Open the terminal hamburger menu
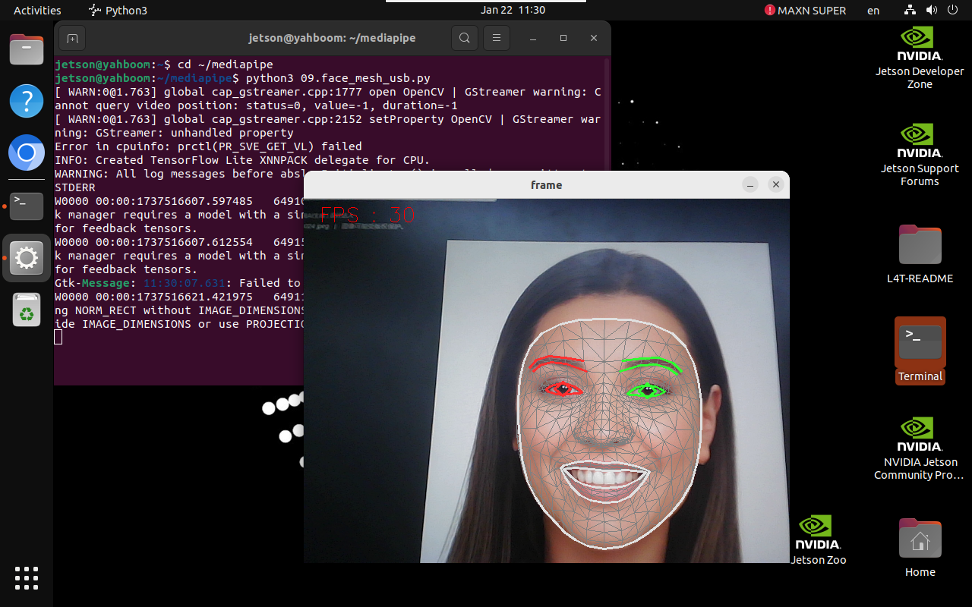Image resolution: width=972 pixels, height=607 pixels. (x=497, y=38)
